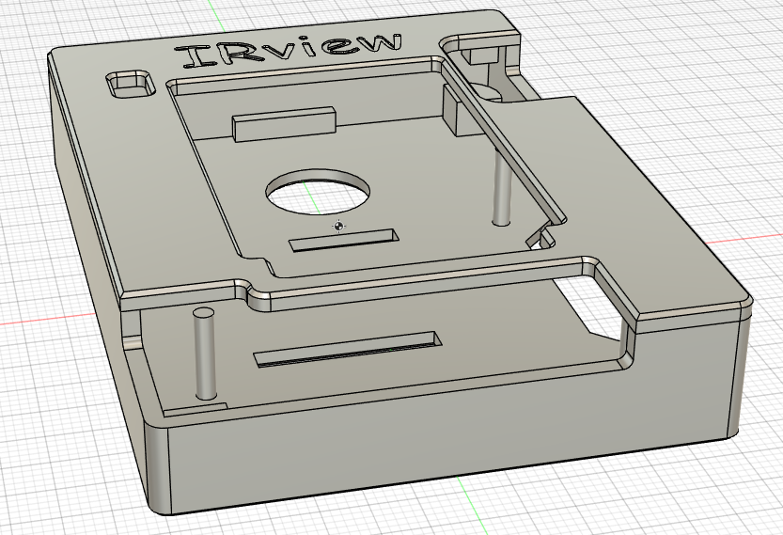The image size is (783, 535).
Task: Select the wide rectangular block on the back inner wall
Action: click(284, 124)
